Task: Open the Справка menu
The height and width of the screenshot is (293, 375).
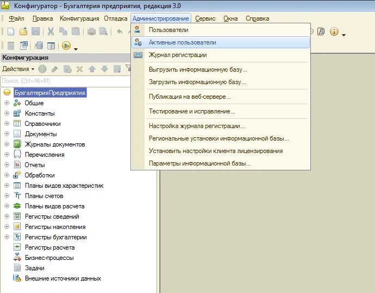Action: coord(257,18)
